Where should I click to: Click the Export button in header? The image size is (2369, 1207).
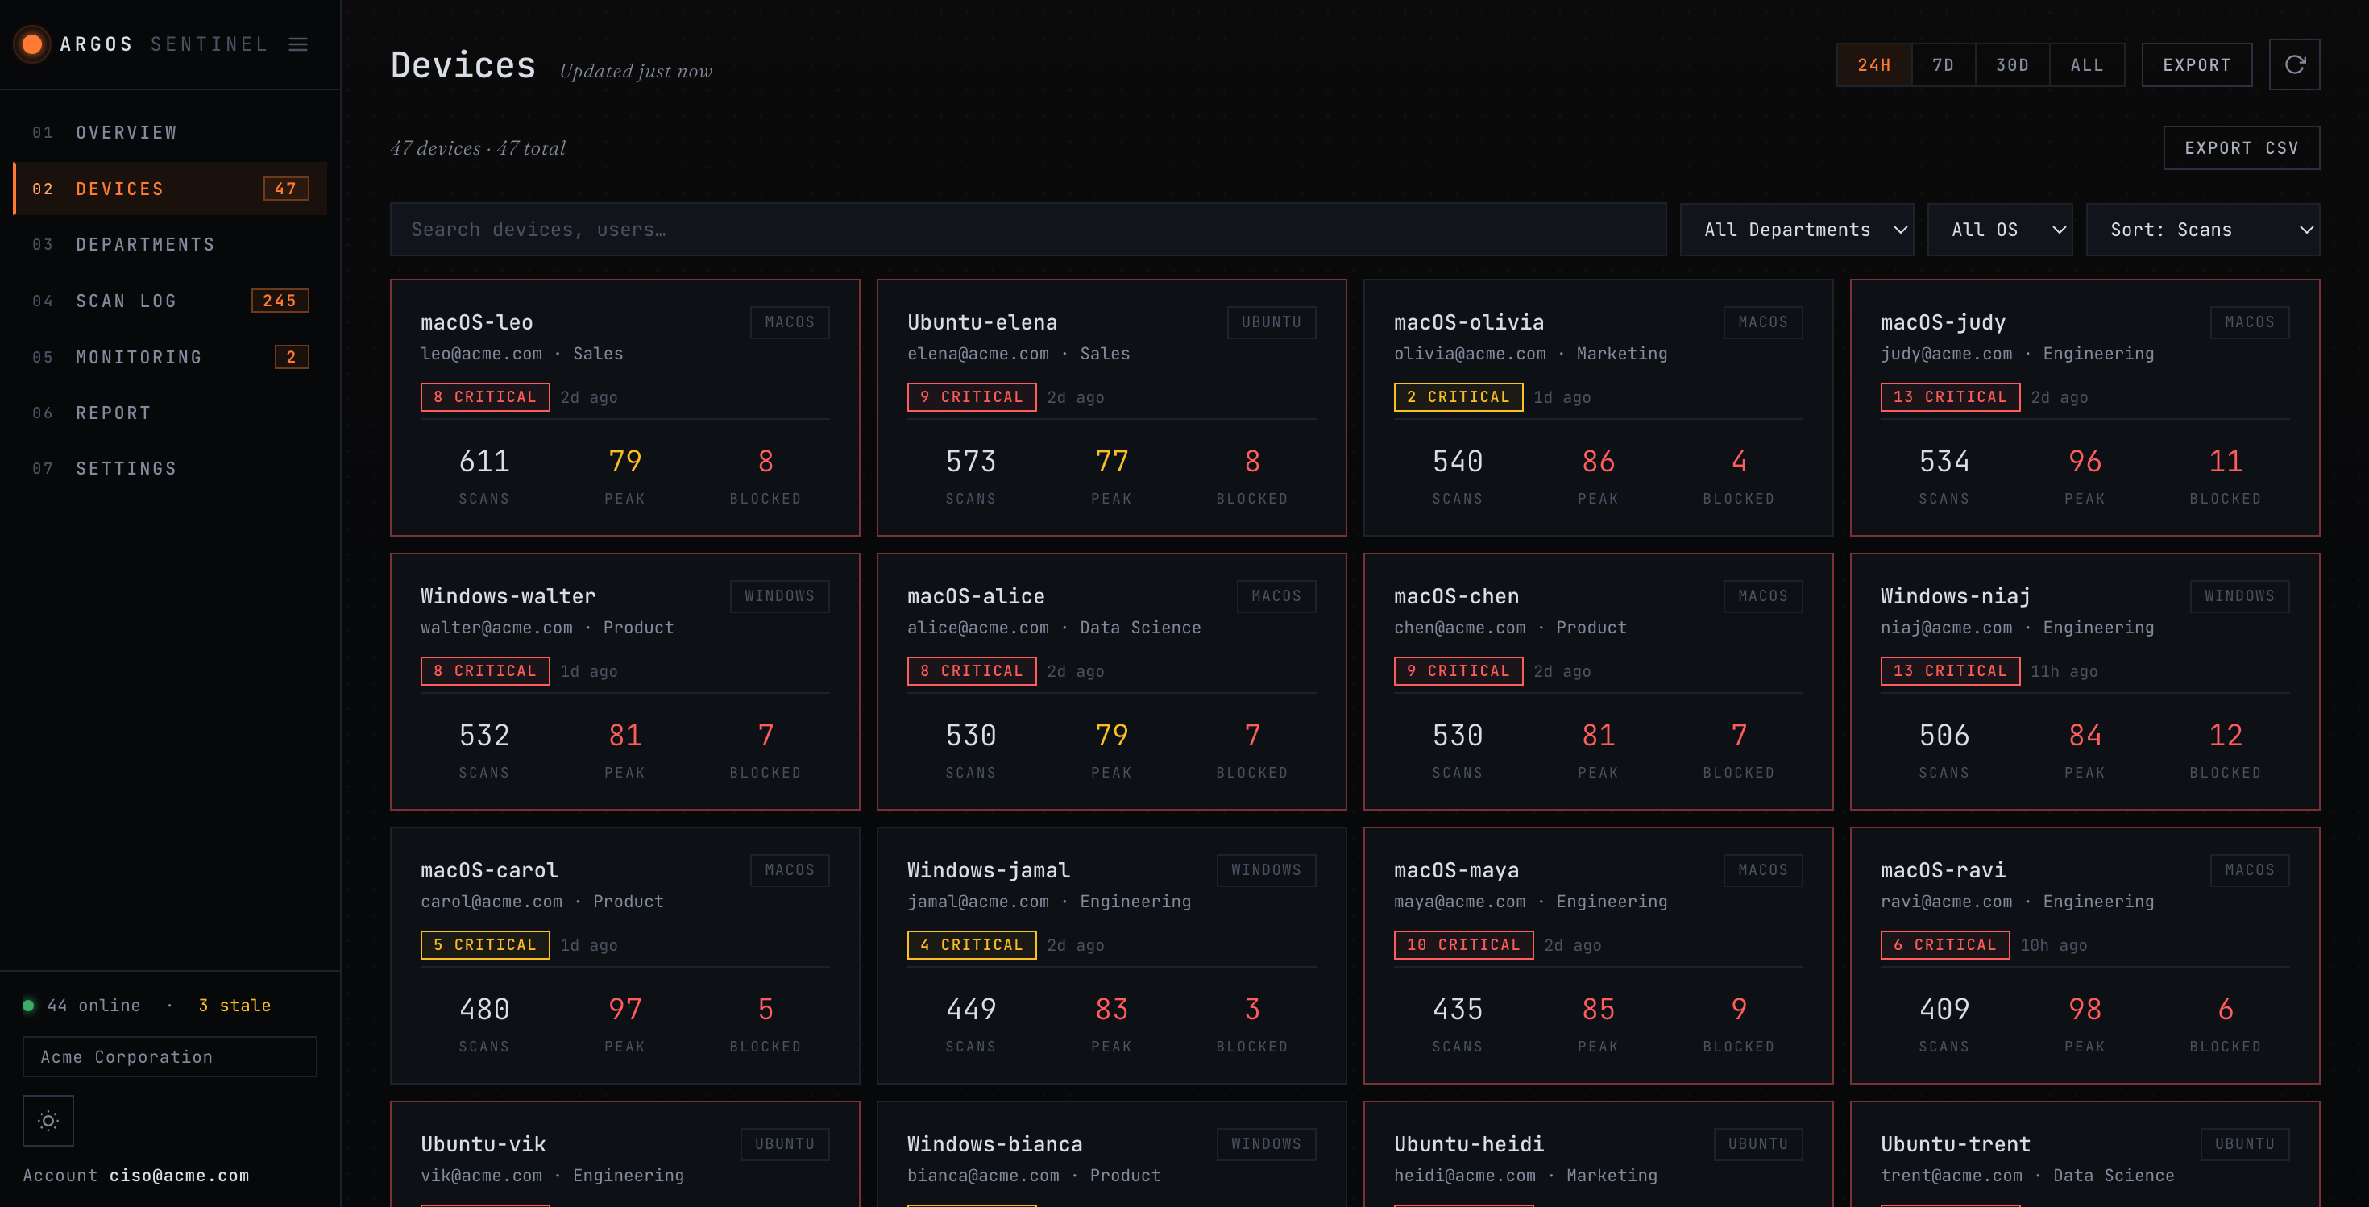pyautogui.click(x=2196, y=65)
